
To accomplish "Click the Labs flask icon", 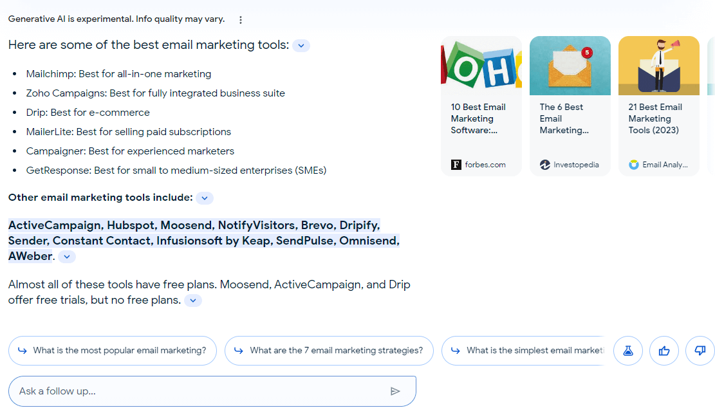I will click(x=628, y=351).
